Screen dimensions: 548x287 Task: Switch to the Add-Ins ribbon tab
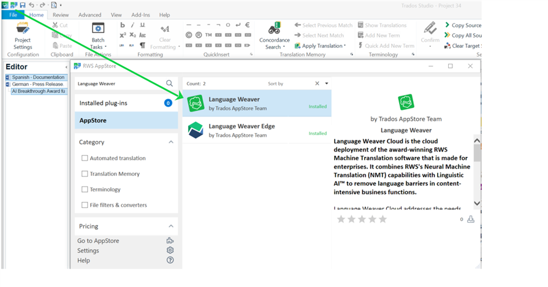pyautogui.click(x=140, y=15)
